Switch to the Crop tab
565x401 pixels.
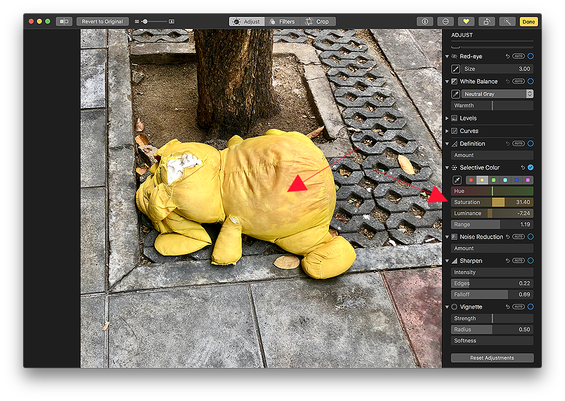click(318, 21)
